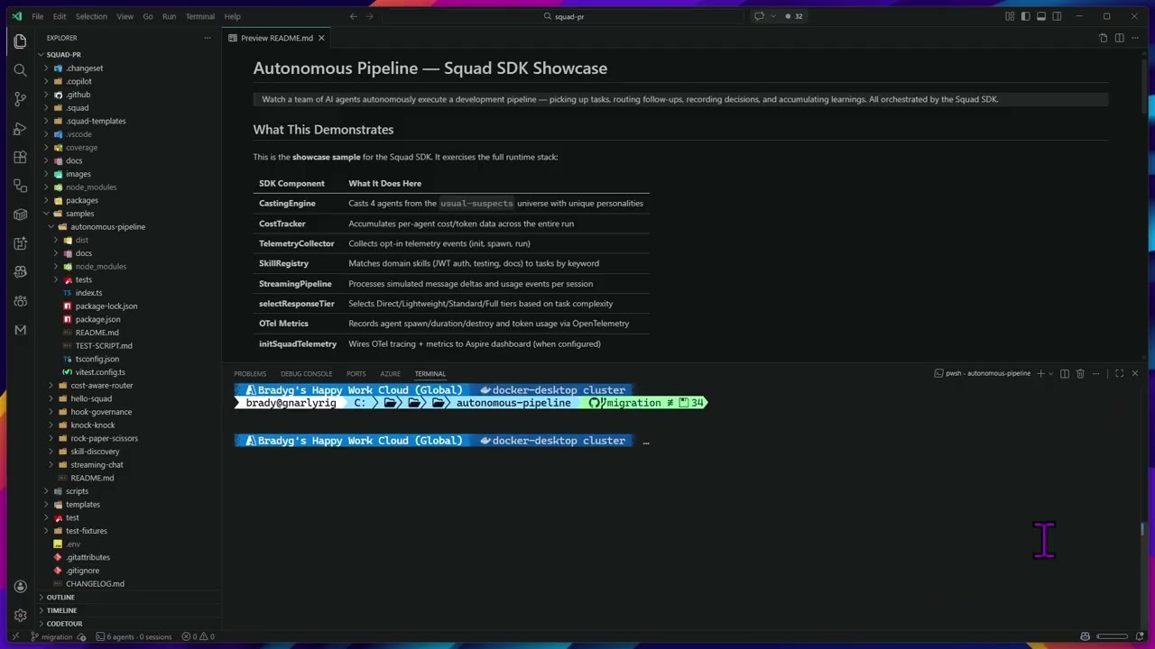Click the migration branch in status bar
The image size is (1155, 649).
pos(51,636)
